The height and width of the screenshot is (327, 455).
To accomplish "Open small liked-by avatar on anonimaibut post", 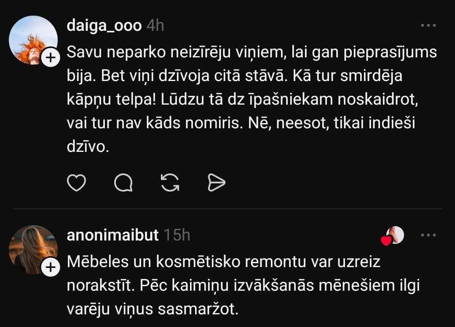I will point(396,235).
